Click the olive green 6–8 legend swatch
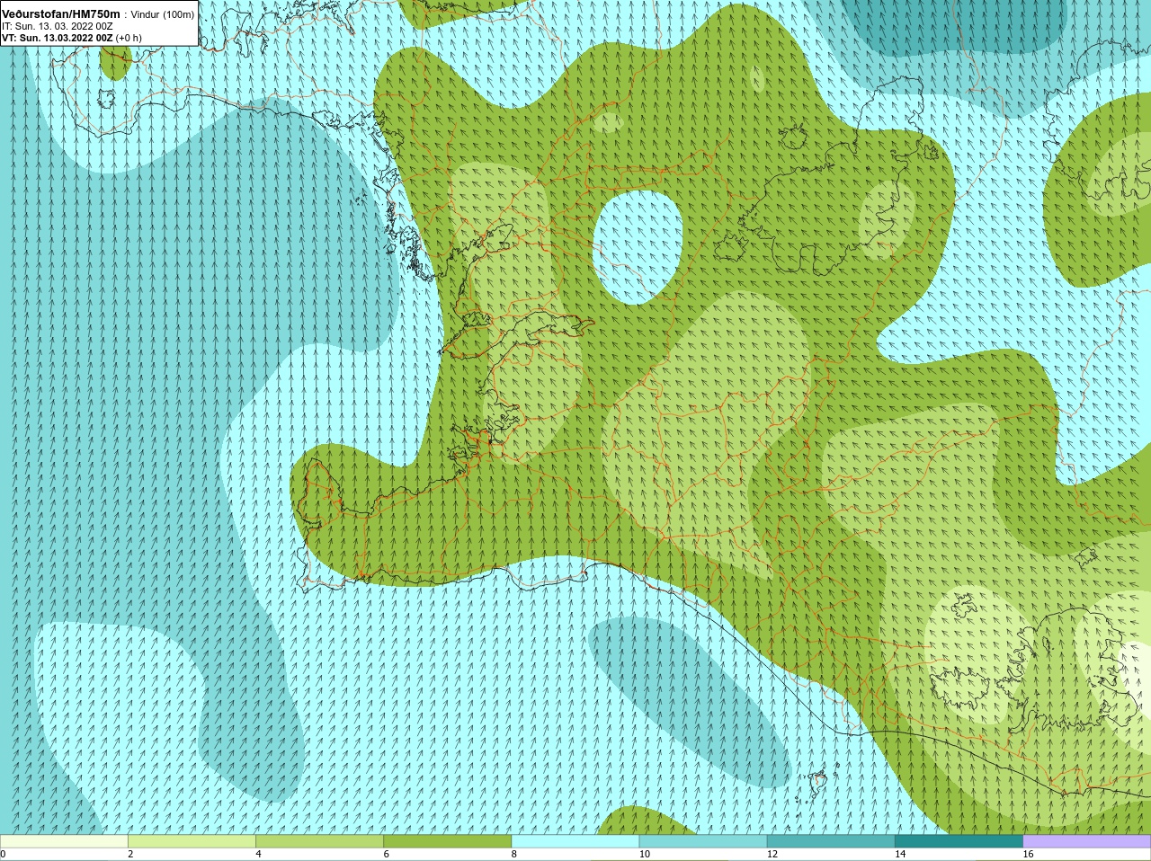Screen dimensions: 1151x861 [448, 841]
